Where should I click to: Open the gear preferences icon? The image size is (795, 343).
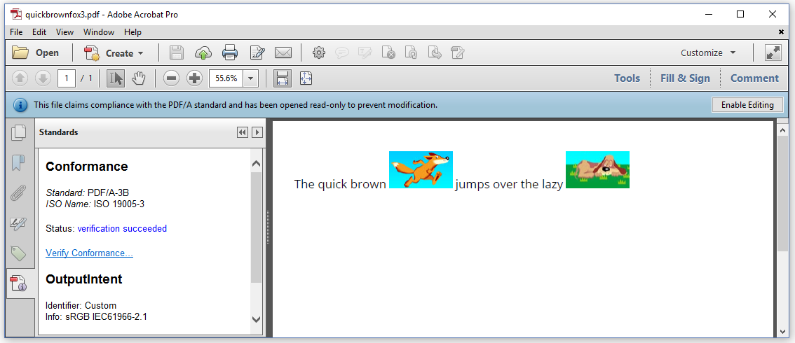(318, 52)
